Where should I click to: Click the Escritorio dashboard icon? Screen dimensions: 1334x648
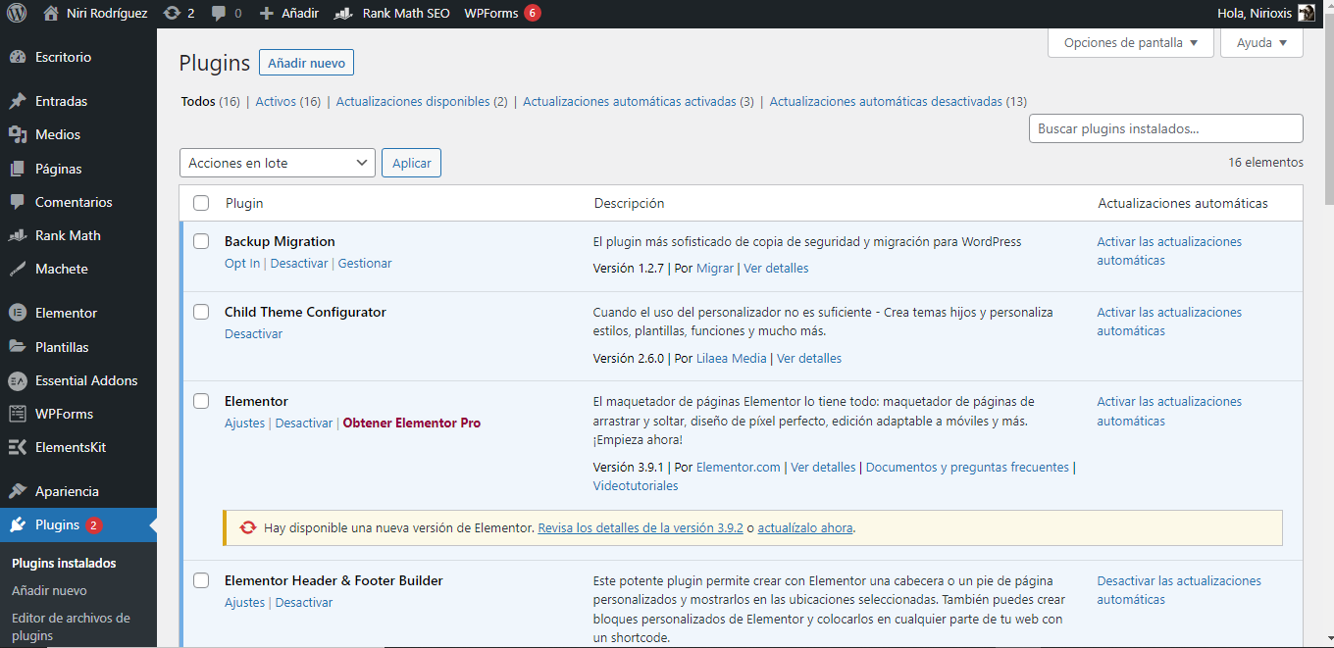point(18,57)
